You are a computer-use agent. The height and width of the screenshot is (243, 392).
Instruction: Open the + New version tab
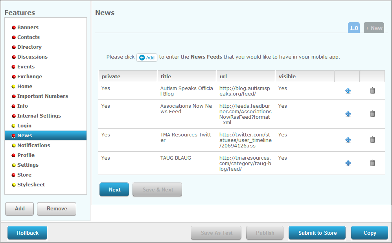point(374,28)
